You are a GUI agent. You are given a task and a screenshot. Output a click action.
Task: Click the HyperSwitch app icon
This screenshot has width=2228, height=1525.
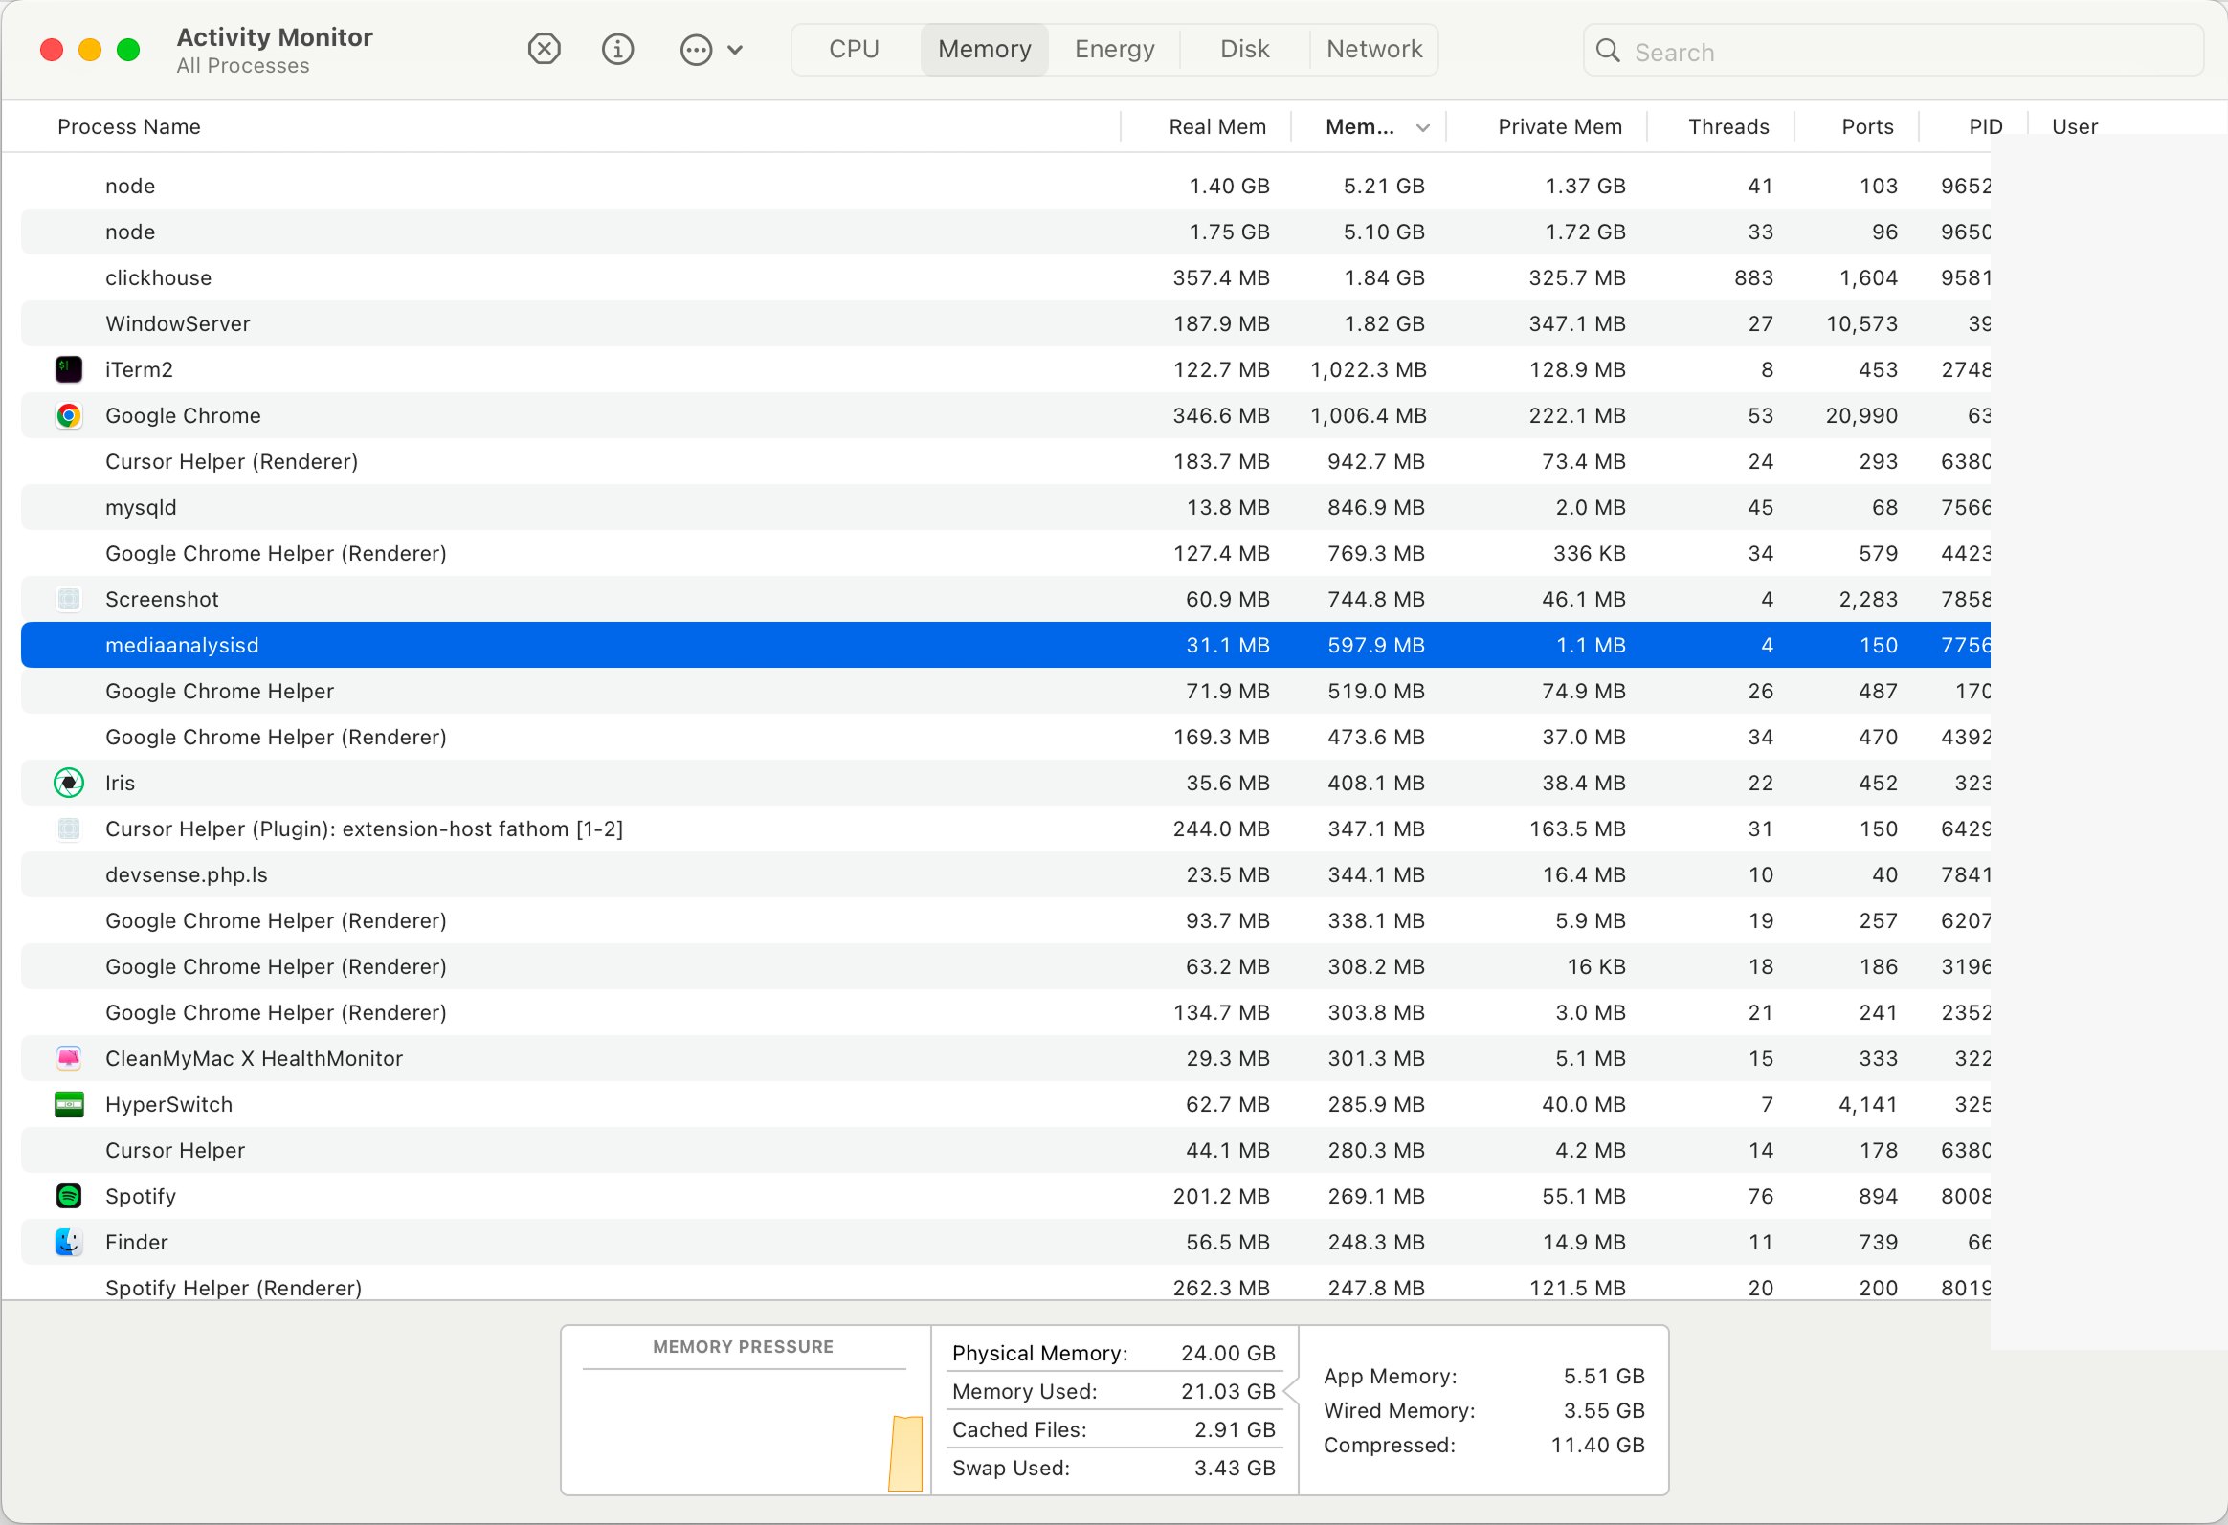(69, 1104)
